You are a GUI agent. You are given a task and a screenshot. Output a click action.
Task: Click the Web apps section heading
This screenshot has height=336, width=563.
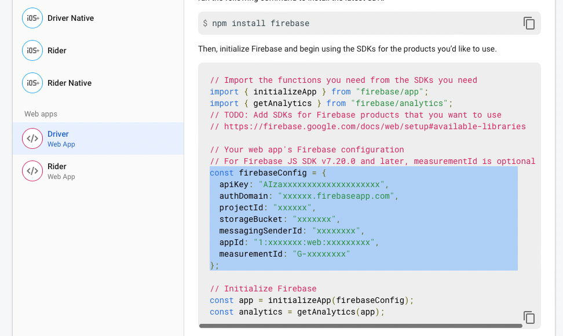click(x=41, y=114)
